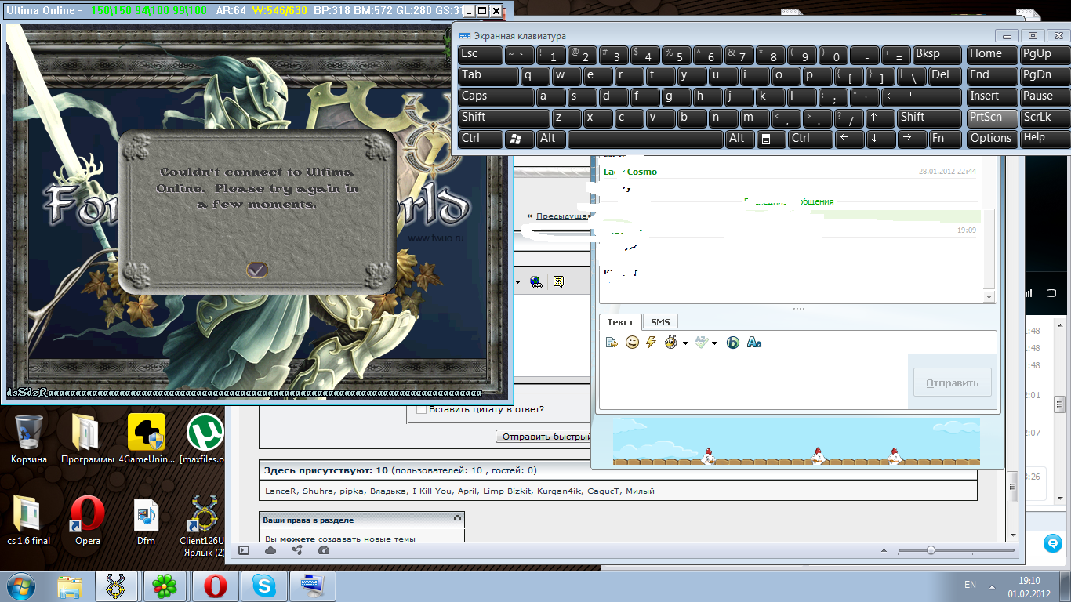Expand the spell check dropdown arrow
1071x602 pixels.
[x=714, y=343]
